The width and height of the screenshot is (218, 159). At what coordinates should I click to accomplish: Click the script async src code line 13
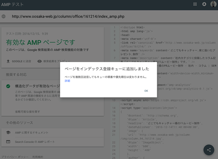coord(163,102)
